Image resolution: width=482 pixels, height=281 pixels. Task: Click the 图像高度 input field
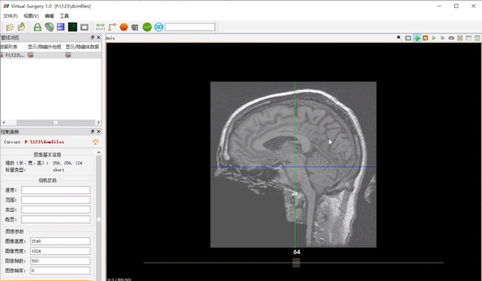pyautogui.click(x=60, y=241)
